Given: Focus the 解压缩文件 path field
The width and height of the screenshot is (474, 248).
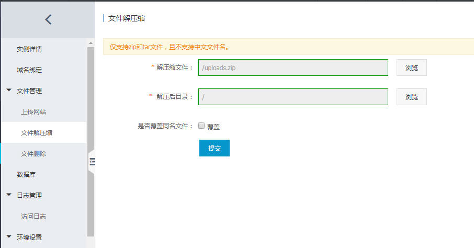Looking at the screenshot, I should (x=293, y=67).
